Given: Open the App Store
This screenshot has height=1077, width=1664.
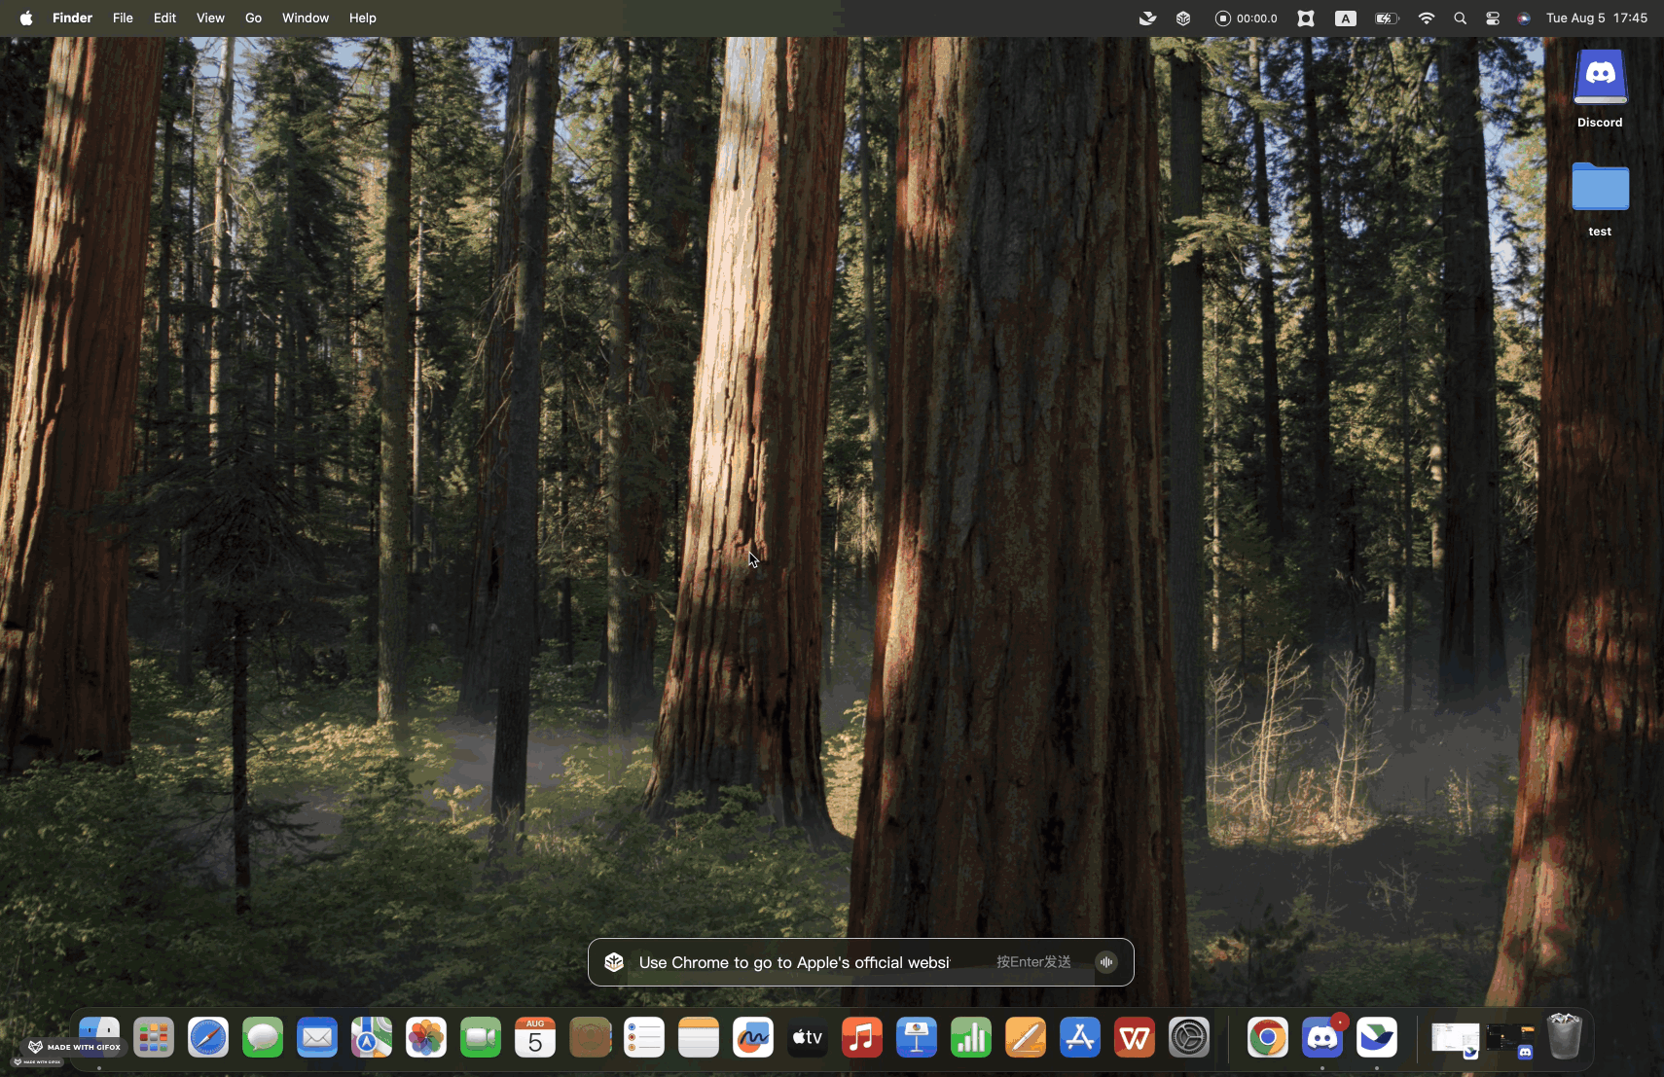Looking at the screenshot, I should coord(1079,1037).
